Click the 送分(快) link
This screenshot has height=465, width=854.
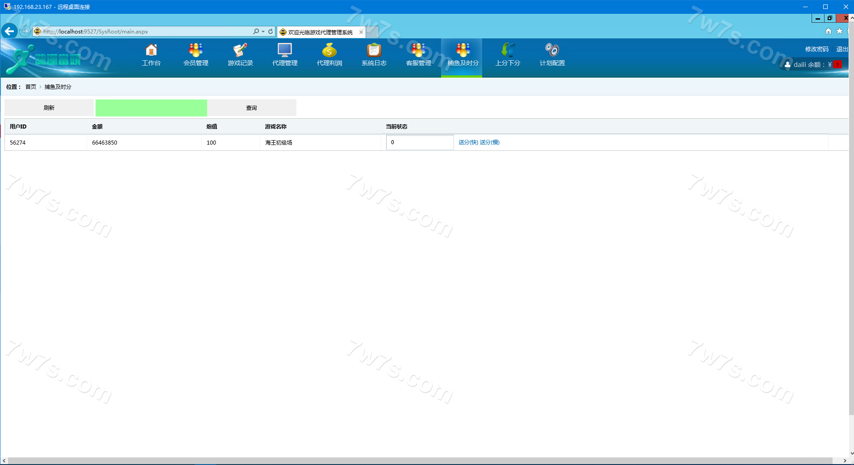pyautogui.click(x=468, y=142)
